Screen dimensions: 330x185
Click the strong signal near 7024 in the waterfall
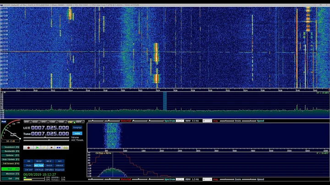point(156,53)
